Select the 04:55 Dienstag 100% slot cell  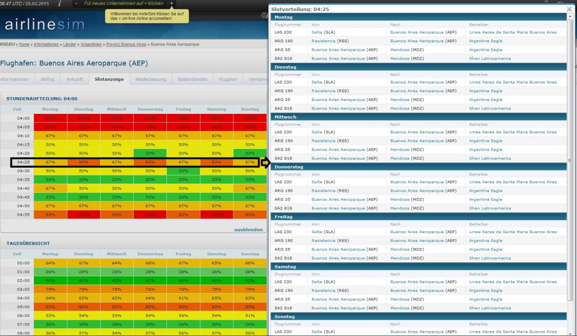[x=83, y=214]
